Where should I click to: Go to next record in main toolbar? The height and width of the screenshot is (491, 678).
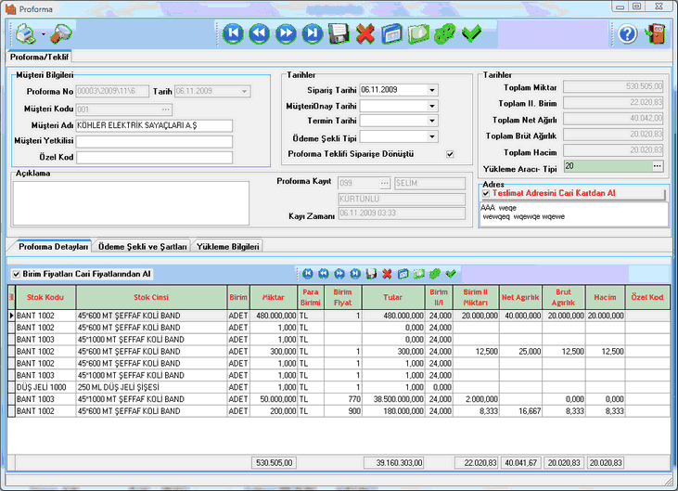point(286,33)
